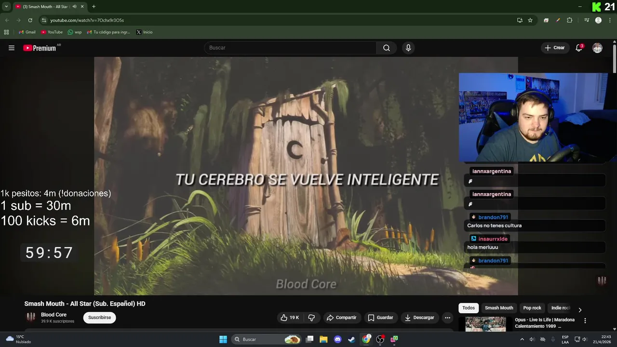Open the YouTube account avatar menu
Viewport: 617px width, 347px height.
pyautogui.click(x=597, y=48)
